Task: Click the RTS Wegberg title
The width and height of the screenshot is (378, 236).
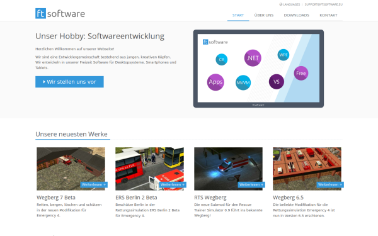Action: coord(210,198)
